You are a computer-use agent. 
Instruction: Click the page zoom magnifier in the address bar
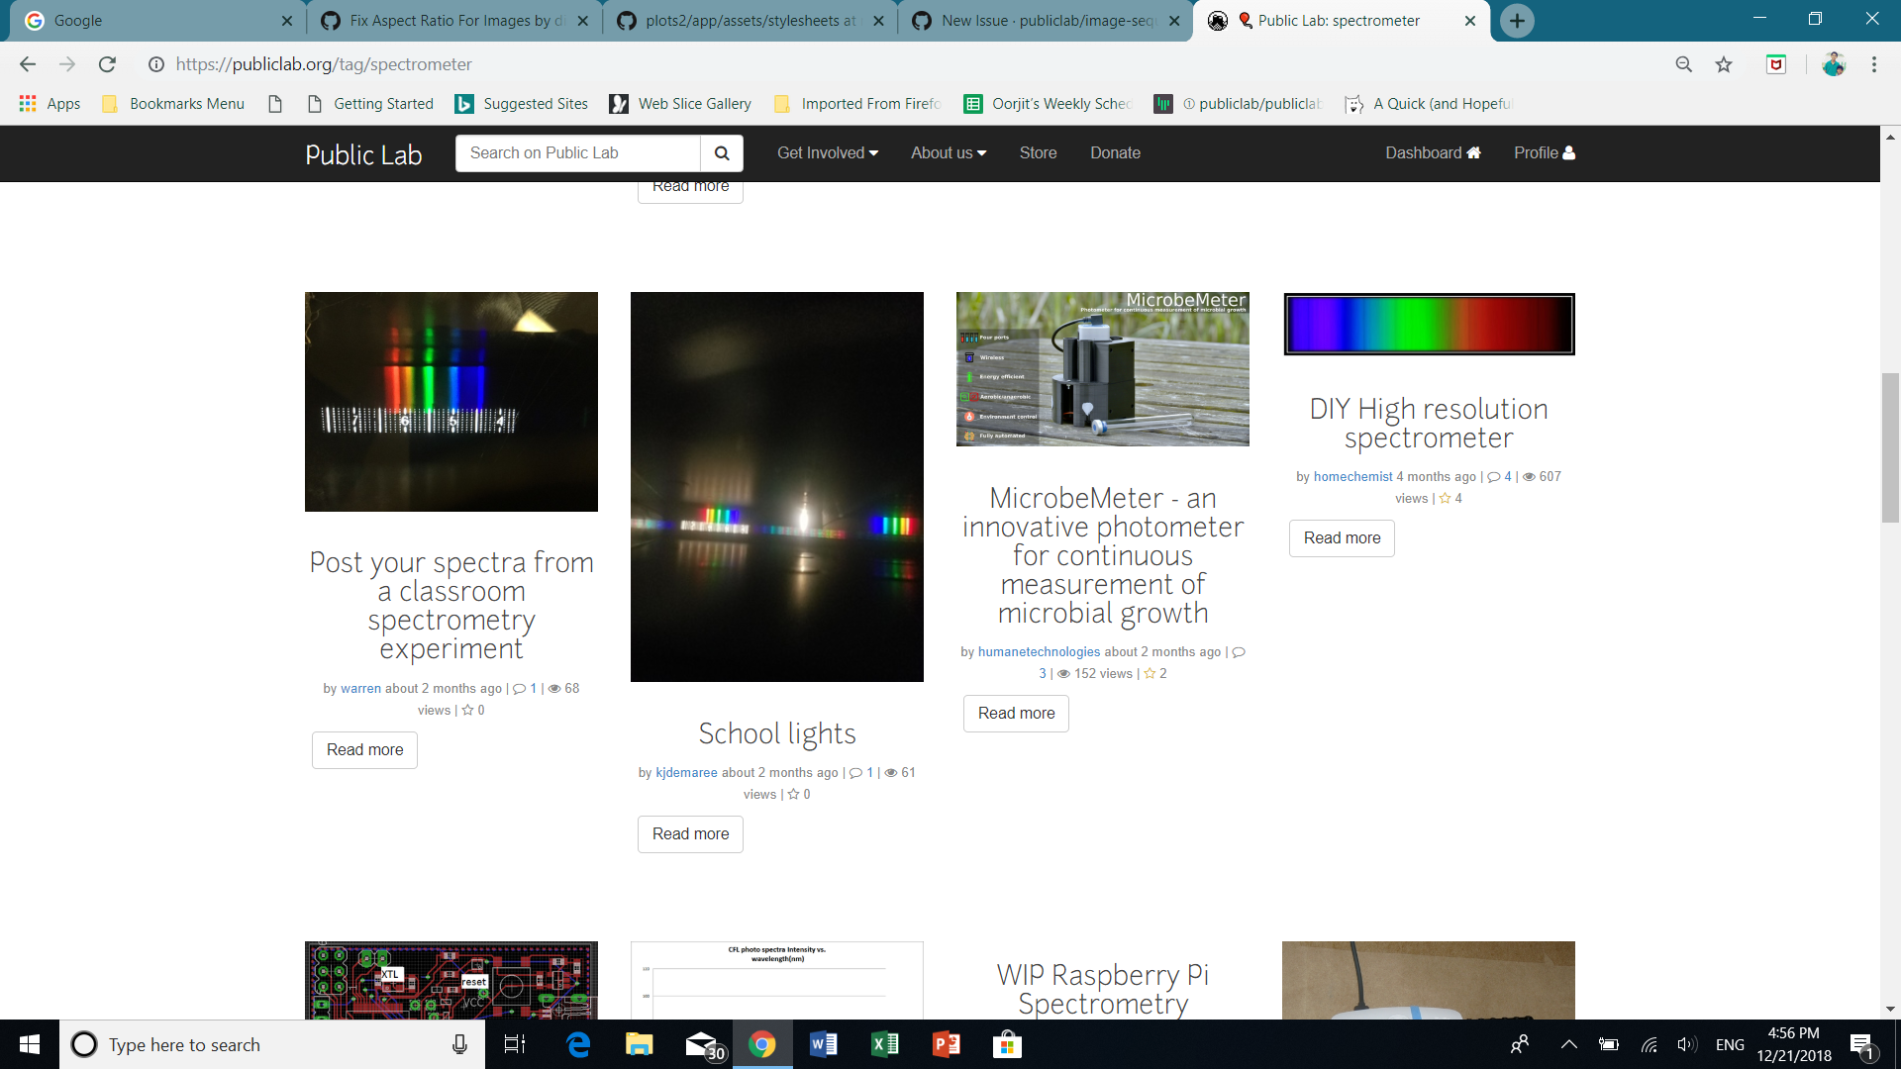[x=1684, y=64]
